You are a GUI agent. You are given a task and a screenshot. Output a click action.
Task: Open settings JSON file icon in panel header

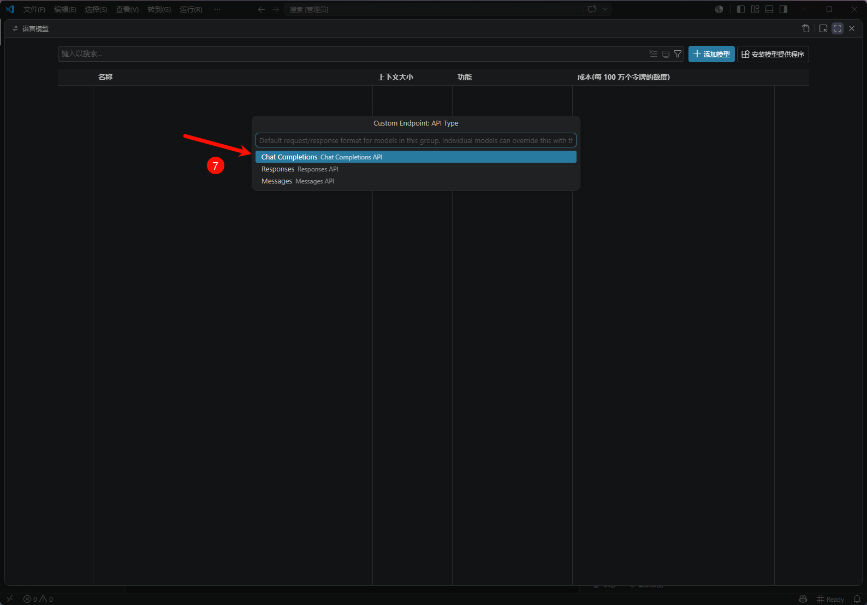(806, 28)
